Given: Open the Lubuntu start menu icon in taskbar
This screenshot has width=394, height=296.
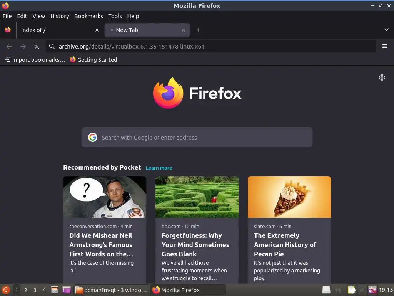Looking at the screenshot, I should click(5, 290).
